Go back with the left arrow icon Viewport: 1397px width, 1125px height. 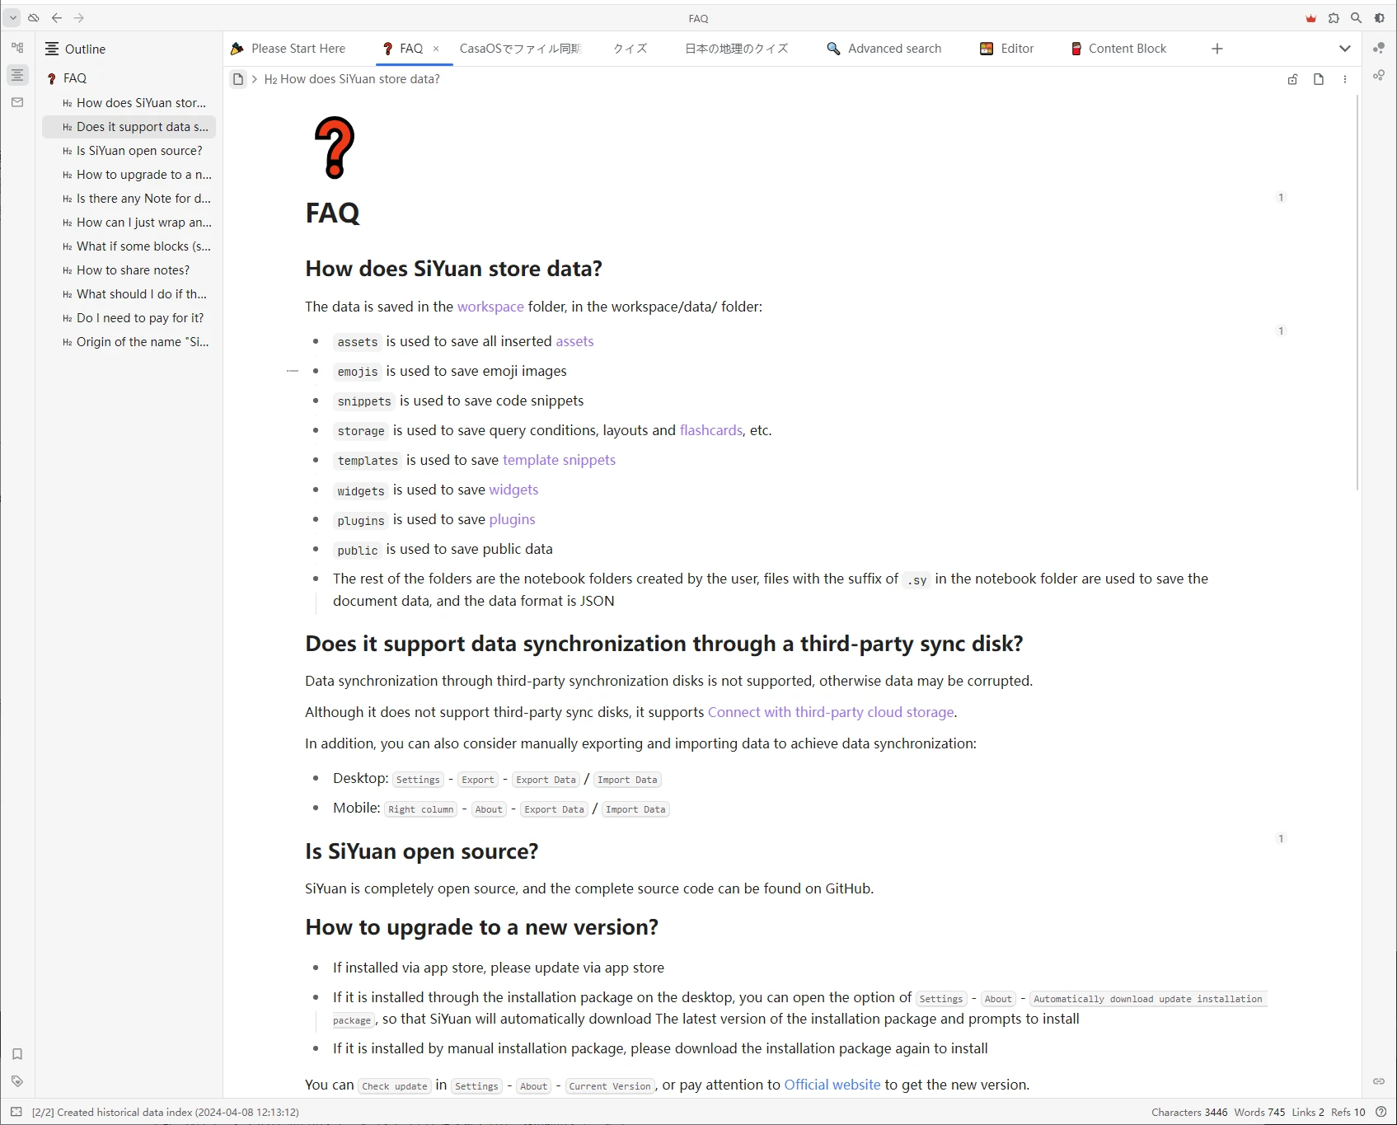click(57, 17)
